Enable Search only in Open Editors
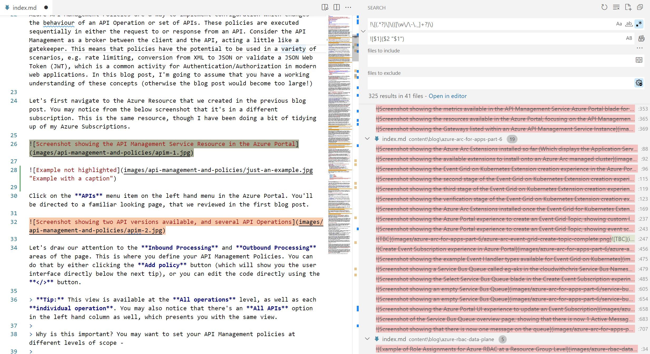This screenshot has height=354, width=650. tap(639, 60)
